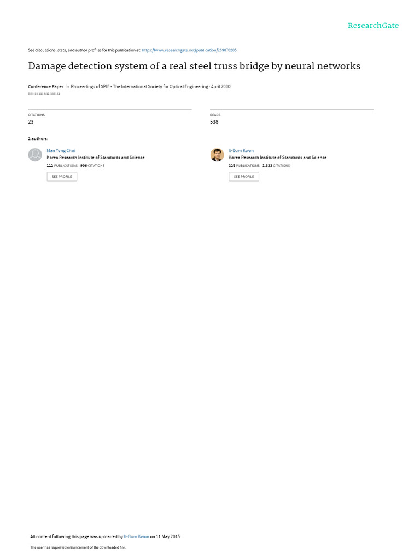Click Man Yong Choi's 112 publications count
Screen dimensions: 420x560
62,166
